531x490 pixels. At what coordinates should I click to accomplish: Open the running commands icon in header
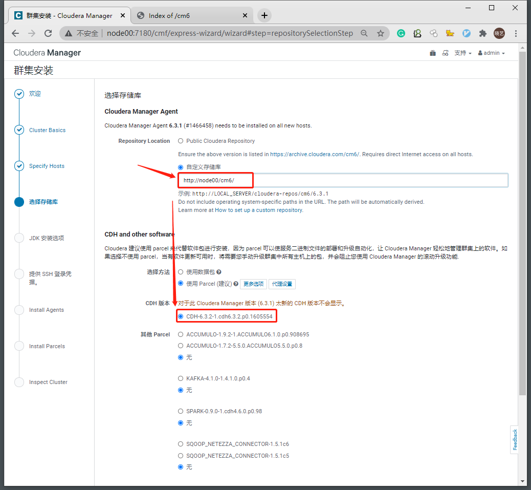pos(446,53)
